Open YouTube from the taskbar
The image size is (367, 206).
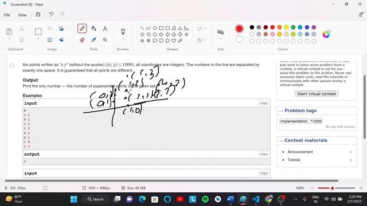tap(180, 199)
